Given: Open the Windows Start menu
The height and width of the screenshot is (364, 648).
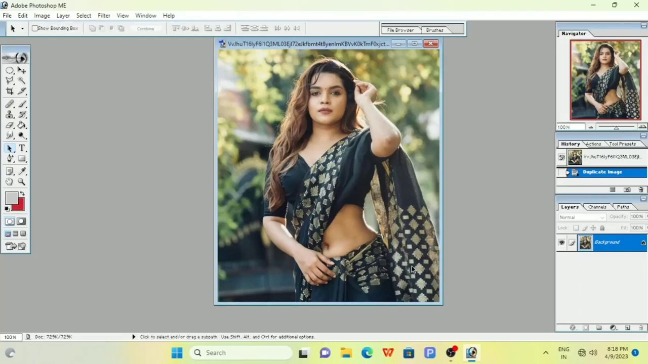Looking at the screenshot, I should pyautogui.click(x=177, y=353).
